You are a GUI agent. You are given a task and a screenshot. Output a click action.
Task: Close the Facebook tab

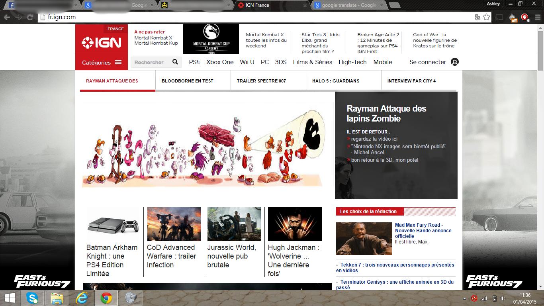[x=76, y=5]
